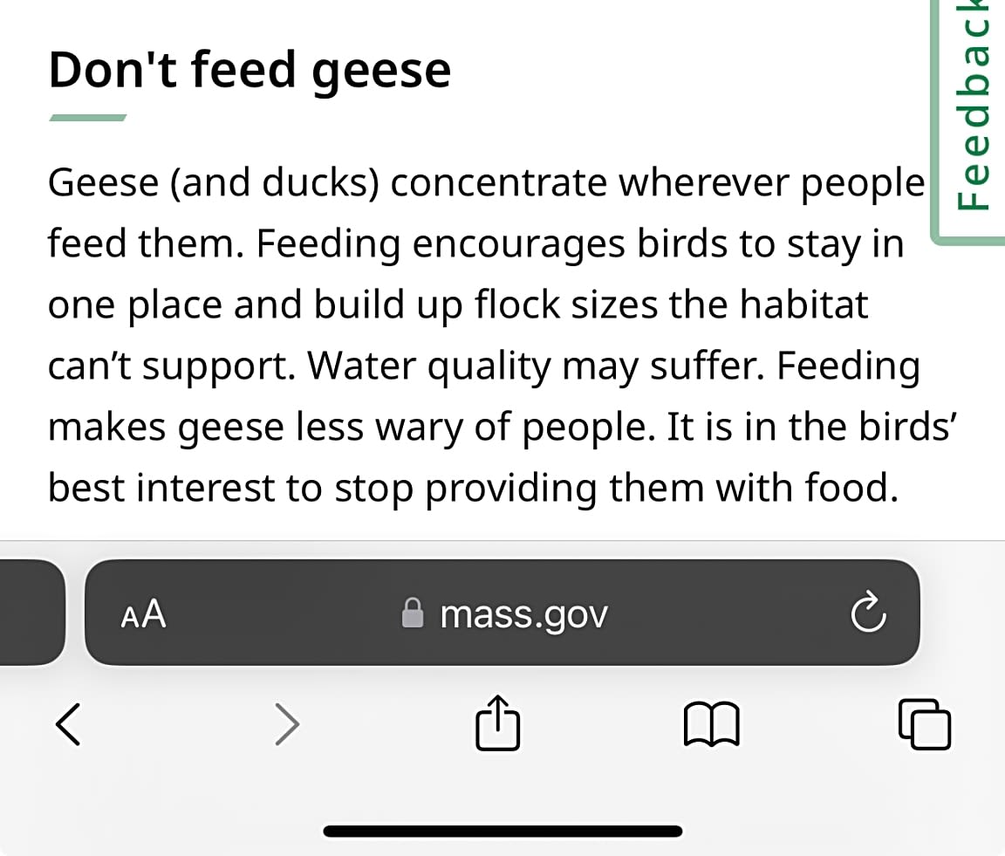Viewport: 1005px width, 856px height.
Task: Open Safari Bookmarks
Action: [x=713, y=724]
